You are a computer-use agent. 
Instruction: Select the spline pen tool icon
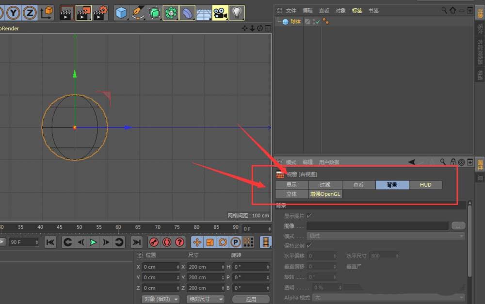pos(139,13)
